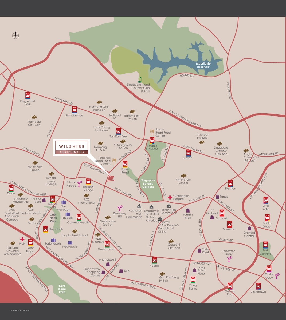Click the Singapore Botanic Gardens label
Image resolution: width=286 pixels, height=320 pixels.
(x=148, y=184)
